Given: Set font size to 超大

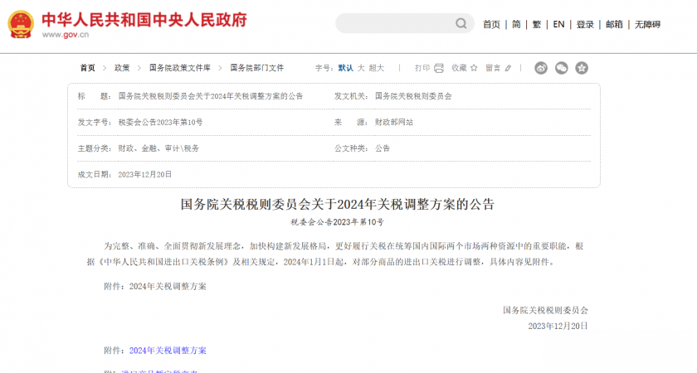Looking at the screenshot, I should coord(377,68).
